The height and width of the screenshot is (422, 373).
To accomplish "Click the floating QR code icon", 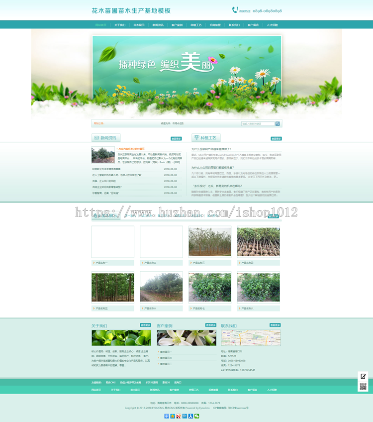I will pos(363,387).
